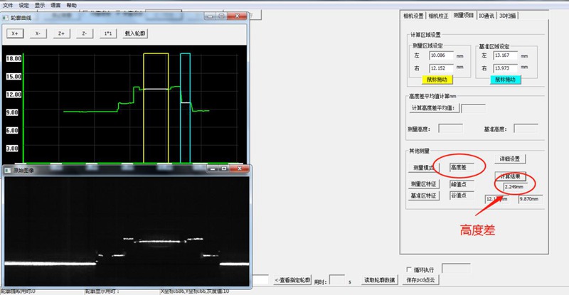Switch to the 相机设置 tab
This screenshot has width=569, height=295.
[413, 16]
